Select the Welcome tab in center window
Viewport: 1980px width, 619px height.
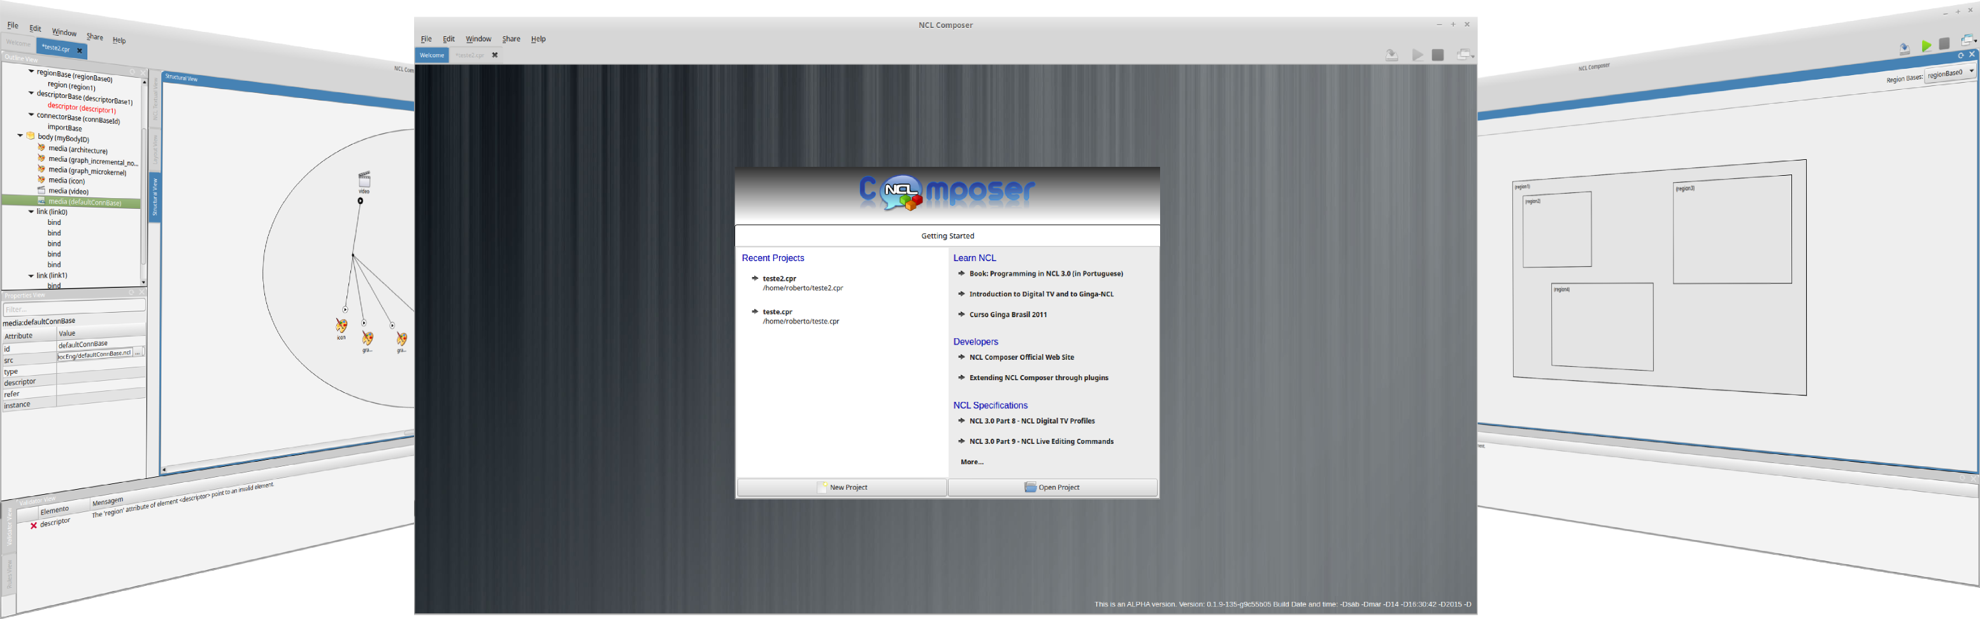point(432,55)
